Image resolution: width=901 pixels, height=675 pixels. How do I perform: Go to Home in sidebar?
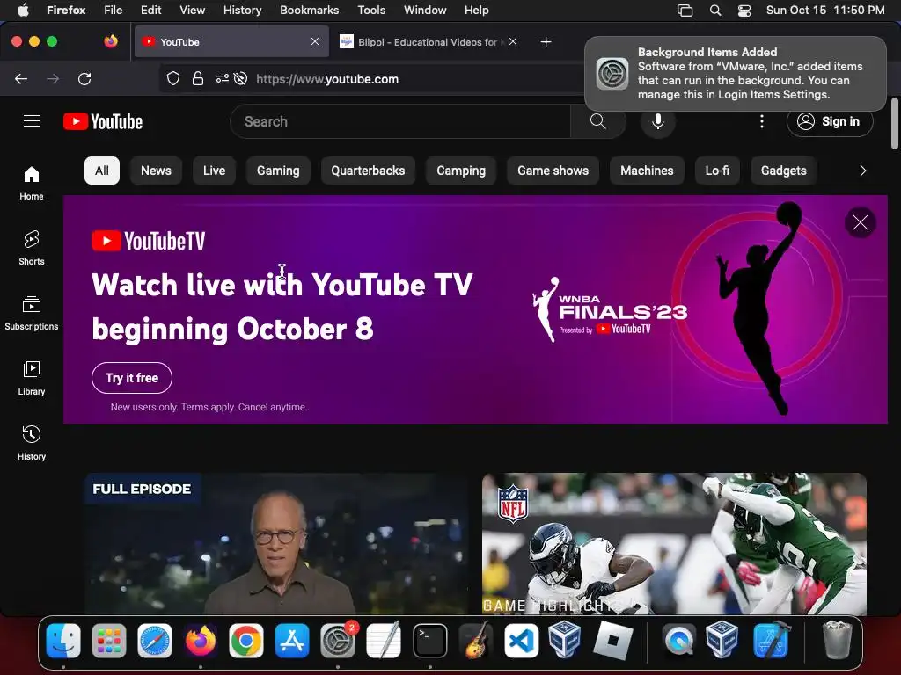tap(32, 183)
